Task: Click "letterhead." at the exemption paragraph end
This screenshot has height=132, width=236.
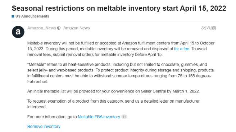Action: [x=37, y=107]
